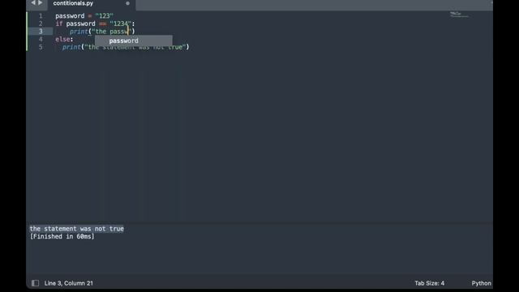Image resolution: width=519 pixels, height=292 pixels.
Task: Click the print("the passw") line
Action: [102, 32]
